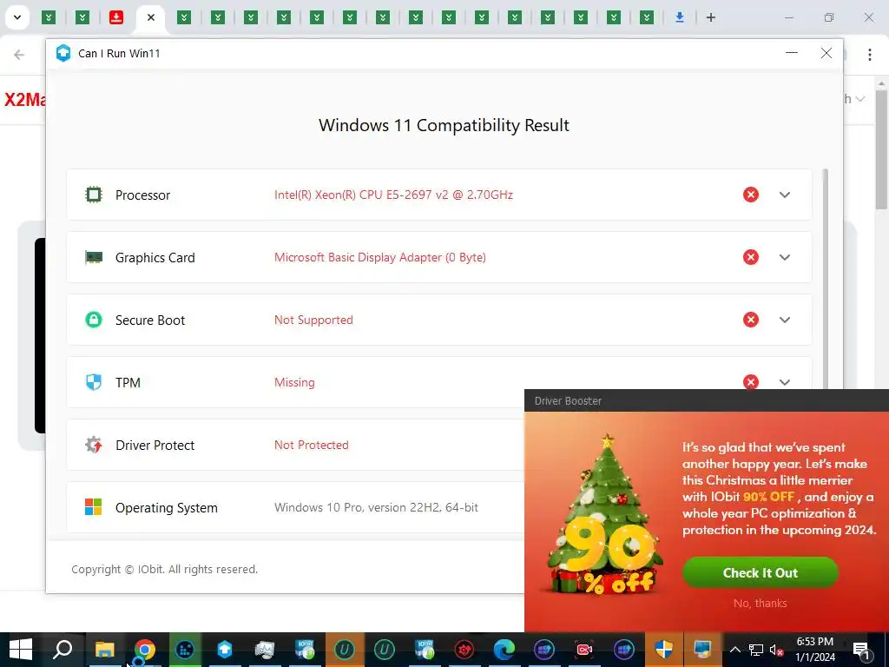Click the muted volume tray icon

click(776, 650)
